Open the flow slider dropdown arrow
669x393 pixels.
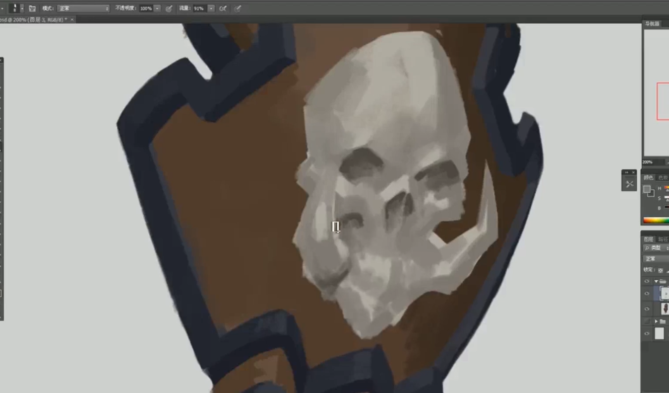click(x=211, y=9)
